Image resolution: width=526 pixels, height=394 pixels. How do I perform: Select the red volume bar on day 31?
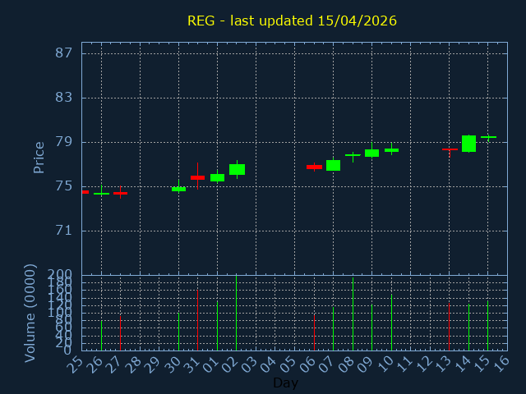(x=197, y=320)
